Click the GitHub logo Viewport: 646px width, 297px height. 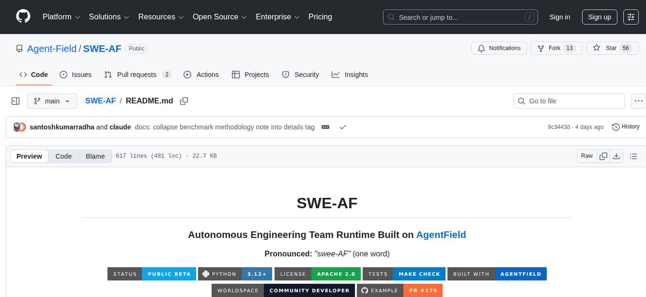[x=23, y=17]
